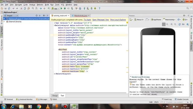Open the Terminal tool window
Screen dimensions: 193x109
(x=8, y=99)
